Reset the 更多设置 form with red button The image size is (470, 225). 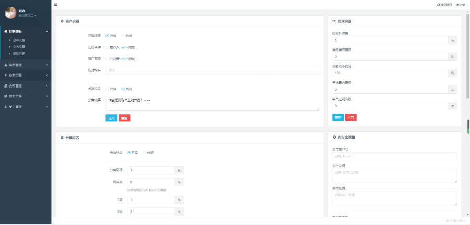[124, 118]
